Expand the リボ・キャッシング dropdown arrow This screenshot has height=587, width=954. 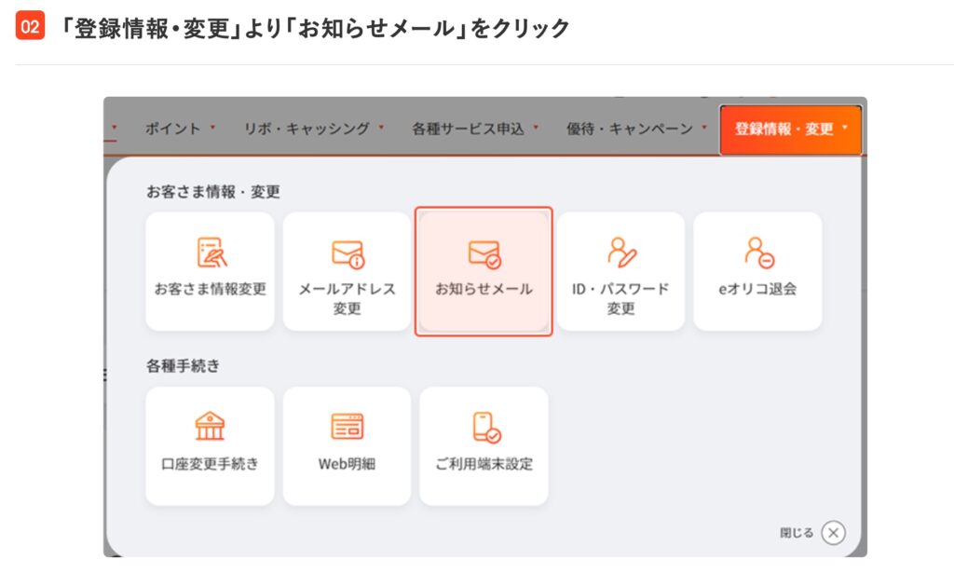[x=381, y=127]
